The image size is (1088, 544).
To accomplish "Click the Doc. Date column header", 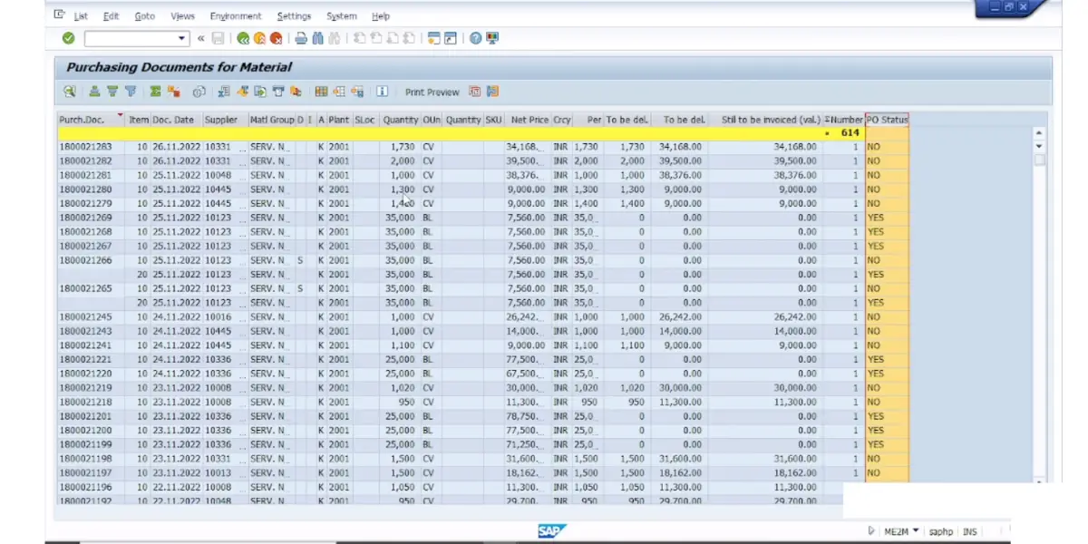I will 176,120.
